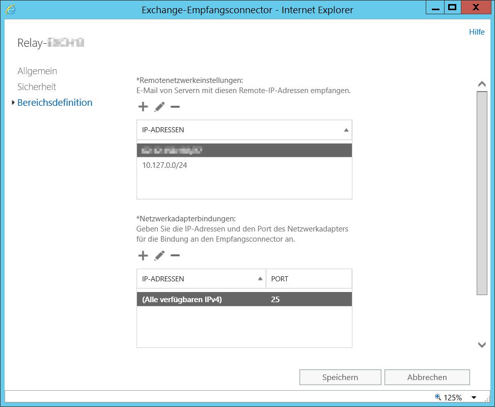Remove the selected network adapter binding
The image size is (495, 407).
pyautogui.click(x=175, y=255)
